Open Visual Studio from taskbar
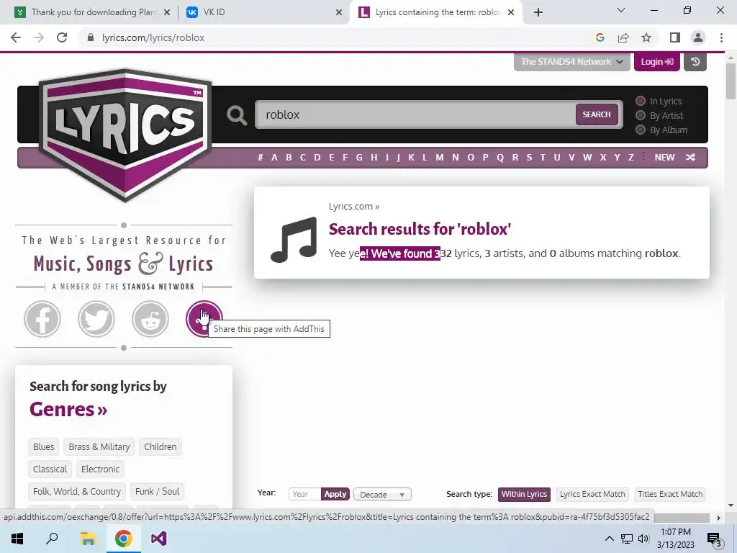Viewport: 737px width, 553px height. point(159,539)
